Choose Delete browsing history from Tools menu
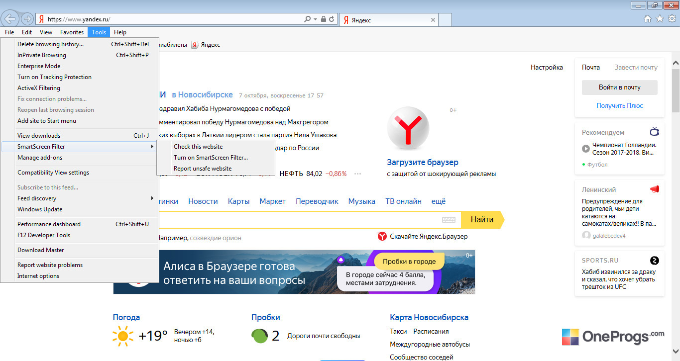Screen dimensions: 680x361 tap(80, 44)
